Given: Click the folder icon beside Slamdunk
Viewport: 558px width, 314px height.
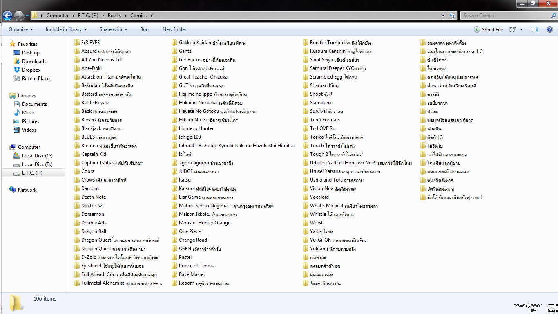Looking at the screenshot, I should (306, 103).
